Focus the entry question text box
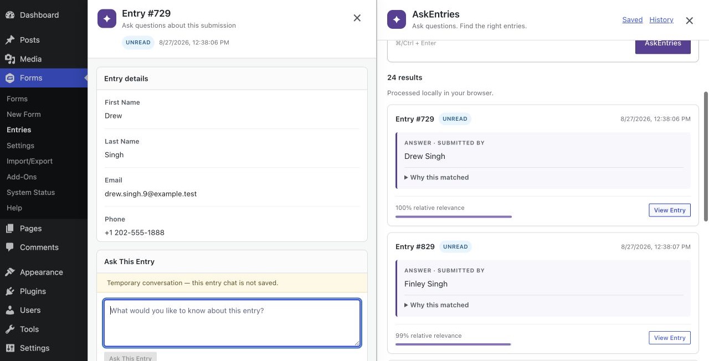The width and height of the screenshot is (709, 361). [x=232, y=323]
